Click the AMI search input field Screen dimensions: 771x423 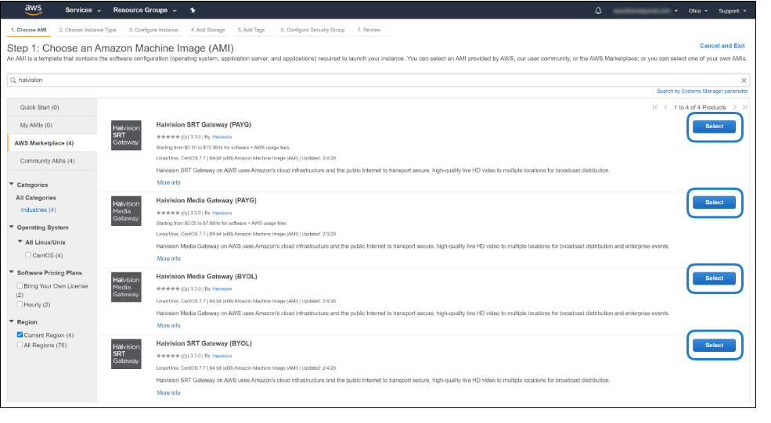click(376, 80)
